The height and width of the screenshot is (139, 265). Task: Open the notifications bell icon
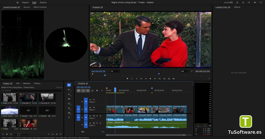coord(243,2)
